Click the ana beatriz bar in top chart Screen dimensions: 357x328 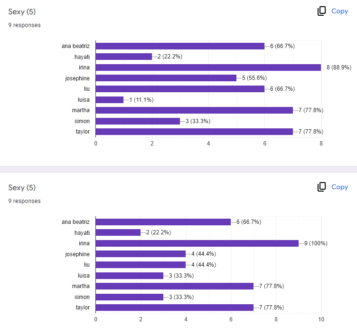click(180, 46)
